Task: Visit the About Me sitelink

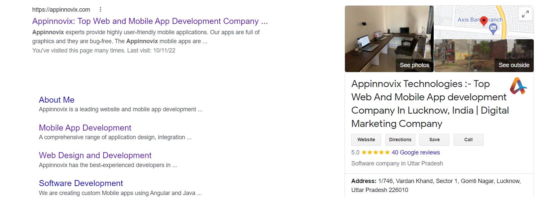Action: (x=56, y=100)
